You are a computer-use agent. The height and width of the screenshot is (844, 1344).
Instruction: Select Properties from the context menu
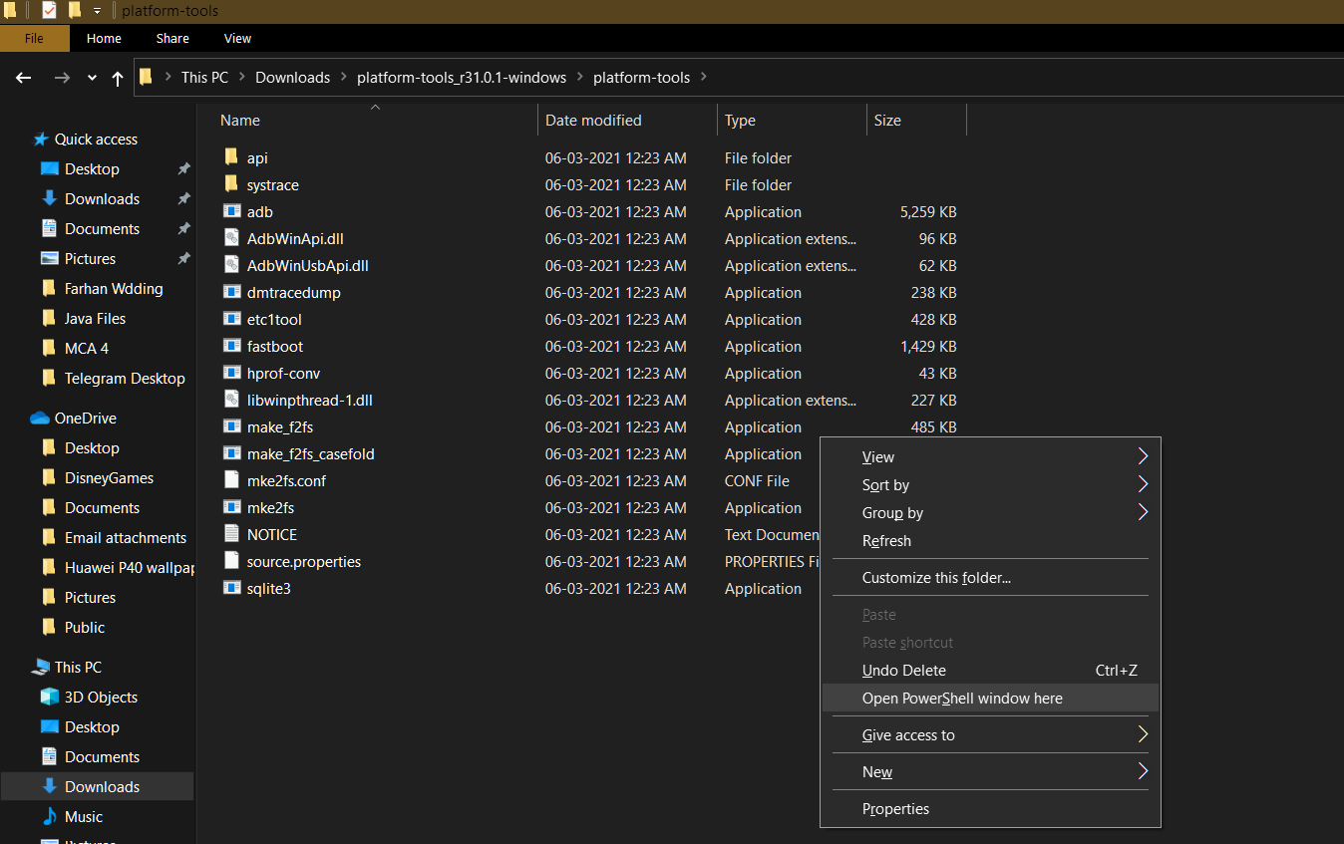pyautogui.click(x=895, y=809)
